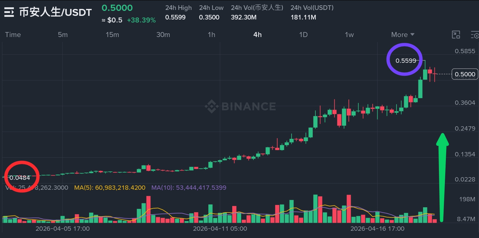Click the 0.5599 high price marker

[405, 60]
